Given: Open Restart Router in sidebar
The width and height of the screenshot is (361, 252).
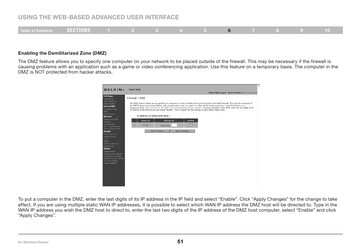Looking at the screenshot, I should tap(110, 152).
